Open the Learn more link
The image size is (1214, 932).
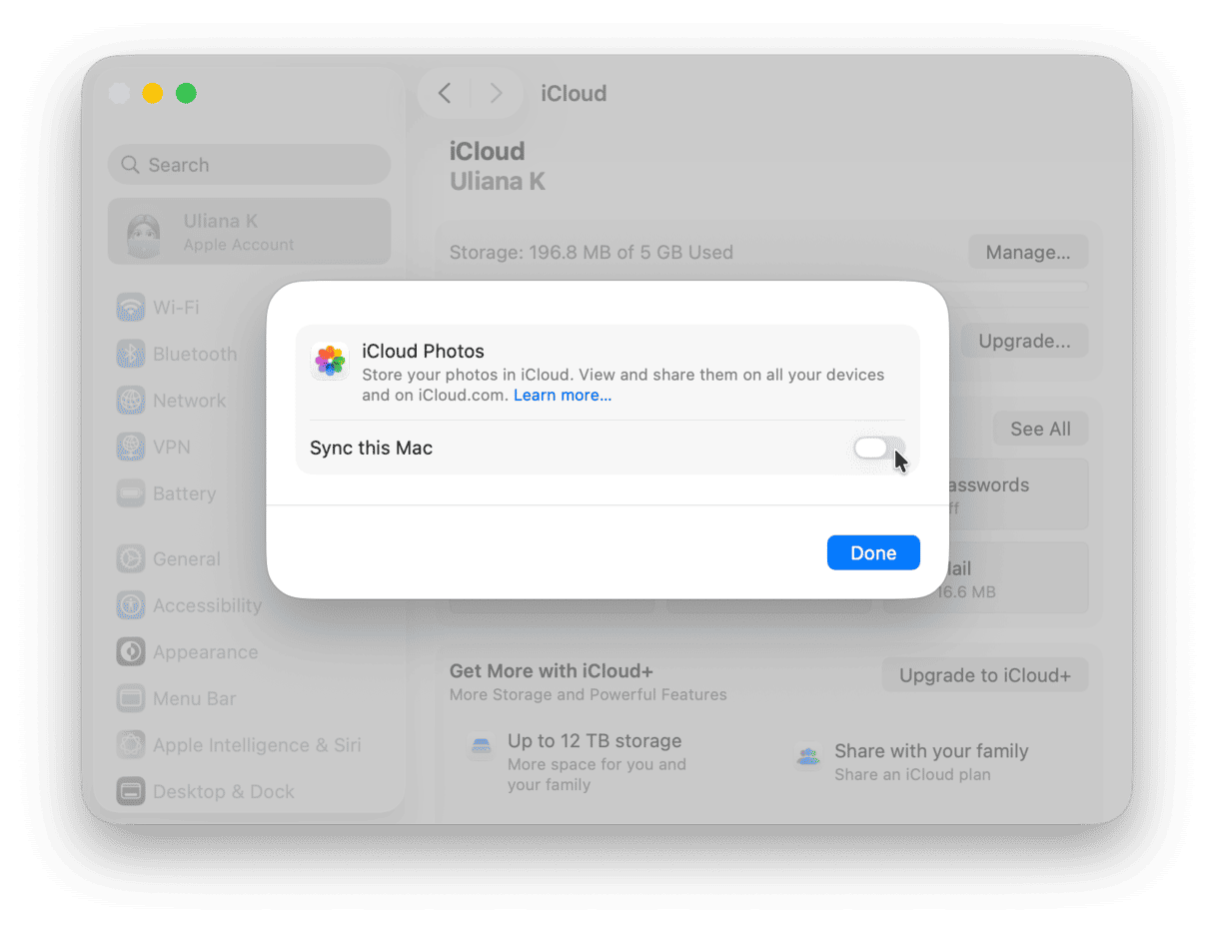(562, 396)
